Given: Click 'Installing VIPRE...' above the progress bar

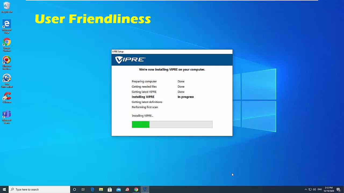Looking at the screenshot, I should tap(142, 116).
